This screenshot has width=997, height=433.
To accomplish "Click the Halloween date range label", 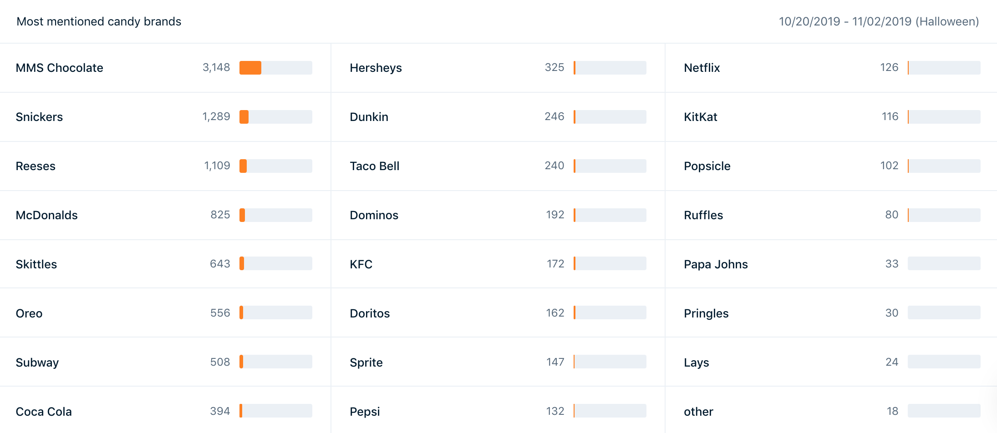I will pos(879,21).
